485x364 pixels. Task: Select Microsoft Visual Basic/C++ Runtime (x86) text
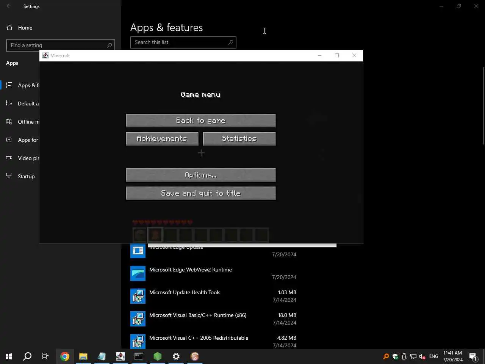(x=198, y=315)
